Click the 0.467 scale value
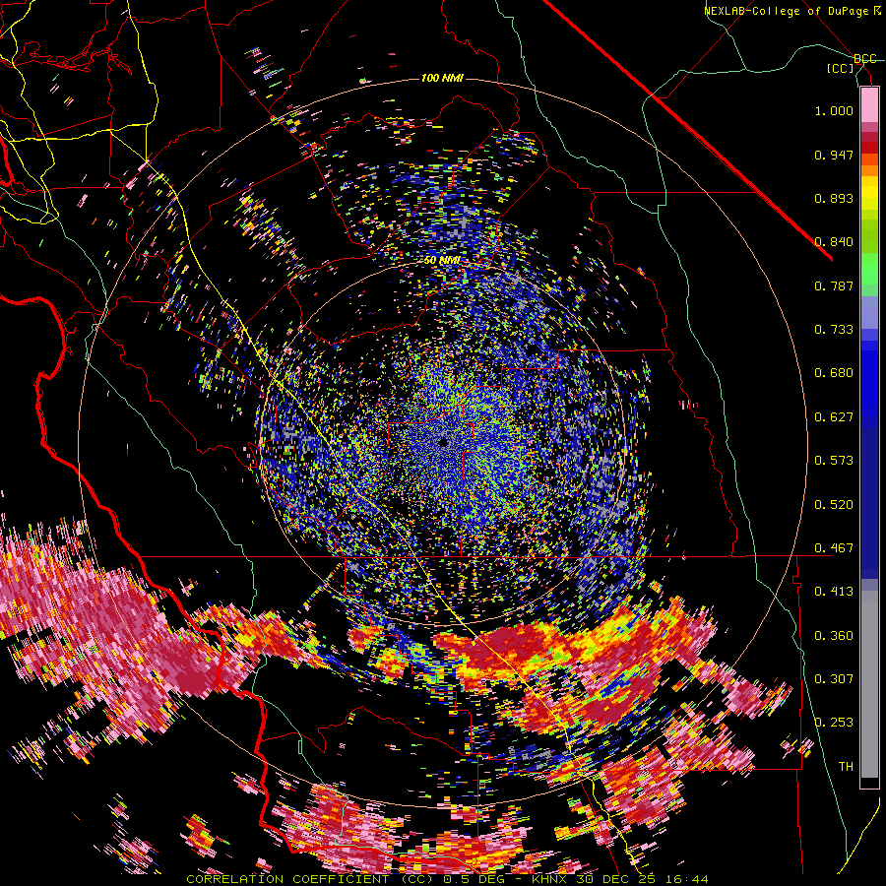This screenshot has height=886, width=886. pos(834,548)
